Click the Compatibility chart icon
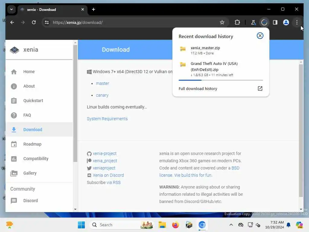Screen dimensions: 309x232 point(14,159)
